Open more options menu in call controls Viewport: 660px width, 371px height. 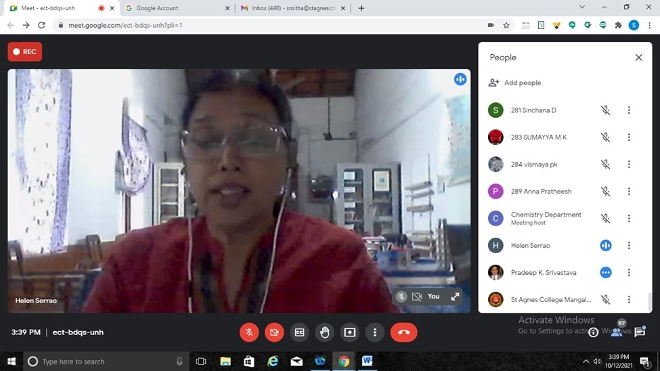click(375, 332)
